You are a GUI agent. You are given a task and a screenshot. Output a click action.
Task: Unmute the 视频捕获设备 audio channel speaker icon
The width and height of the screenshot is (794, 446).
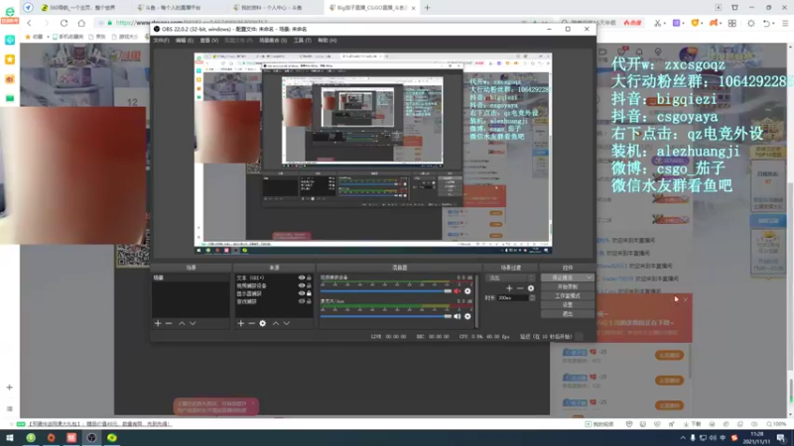coord(458,291)
